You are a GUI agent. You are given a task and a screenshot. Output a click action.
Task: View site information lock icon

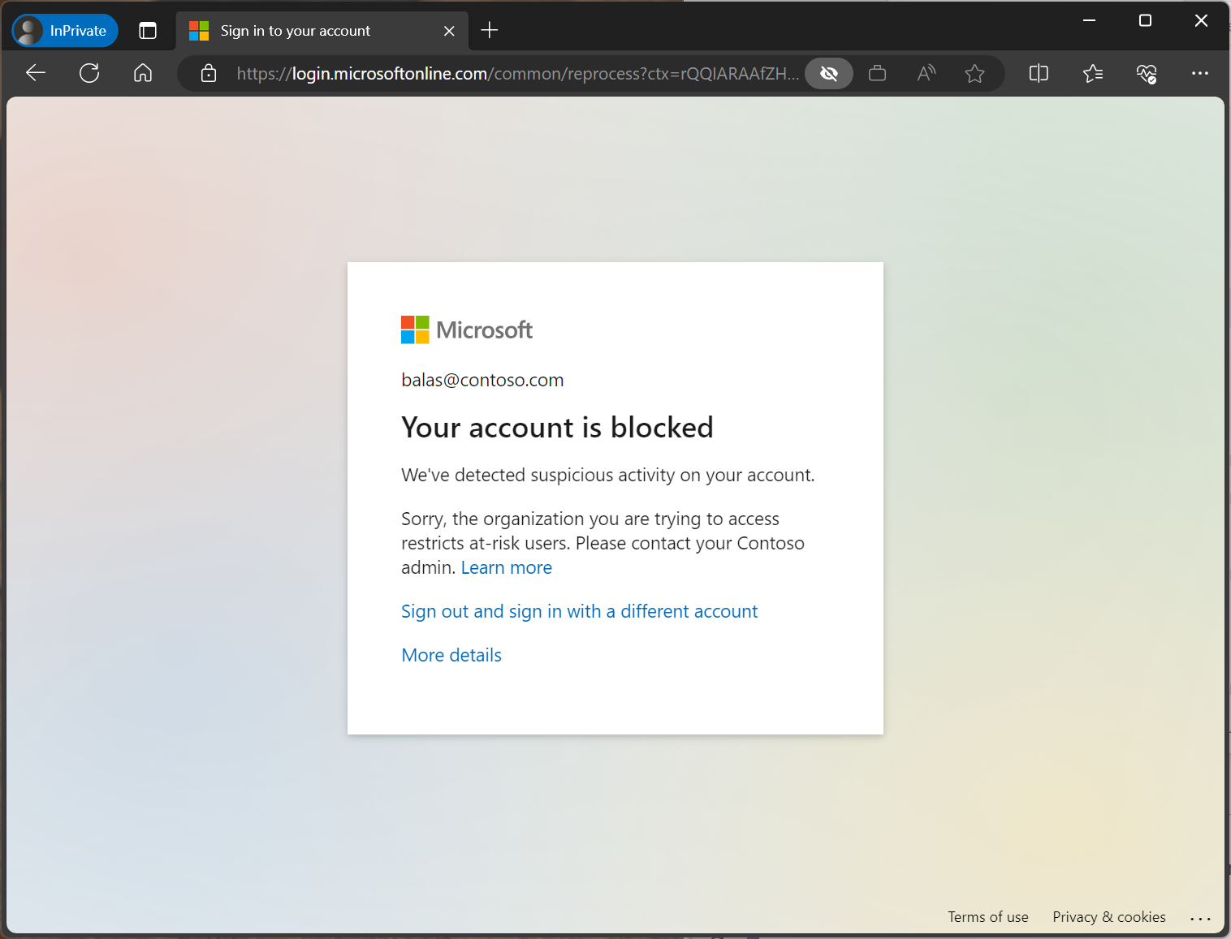[209, 74]
